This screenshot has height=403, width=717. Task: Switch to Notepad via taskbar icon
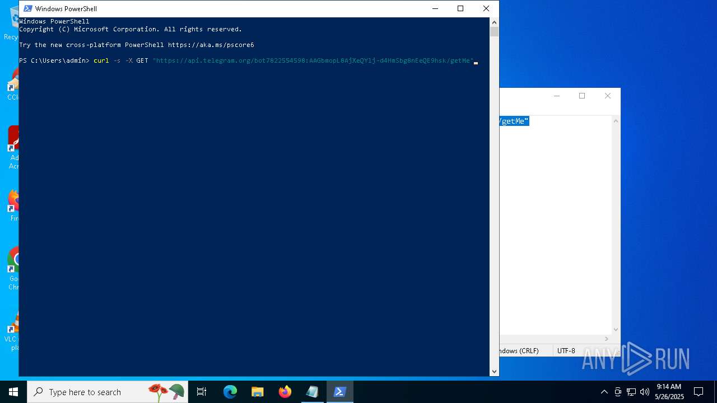pos(312,392)
